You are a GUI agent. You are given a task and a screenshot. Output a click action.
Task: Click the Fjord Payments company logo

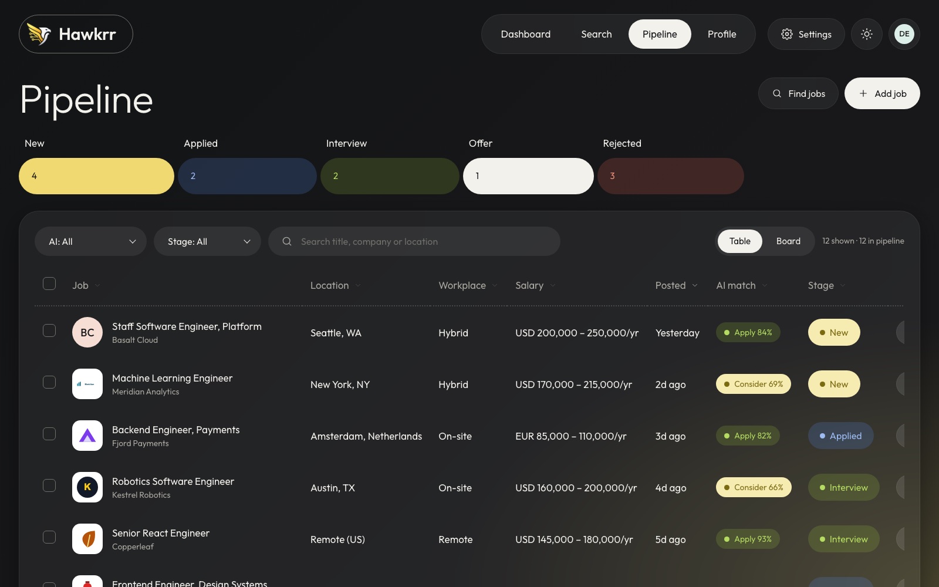point(87,436)
